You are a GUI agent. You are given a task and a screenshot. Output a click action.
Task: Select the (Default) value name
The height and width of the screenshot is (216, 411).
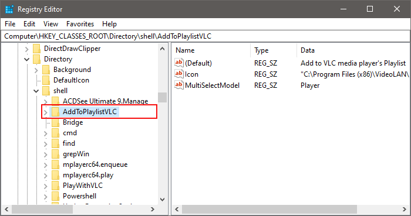(x=198, y=63)
